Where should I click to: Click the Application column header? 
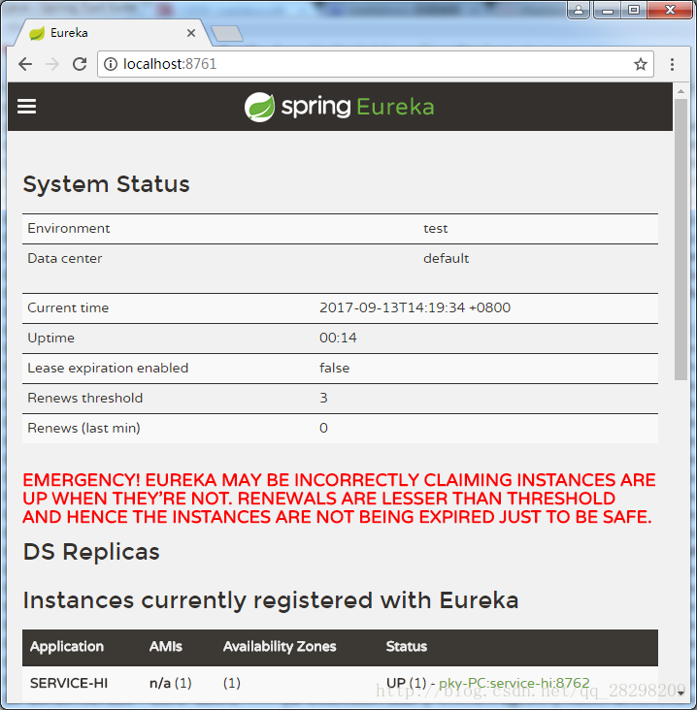point(67,647)
